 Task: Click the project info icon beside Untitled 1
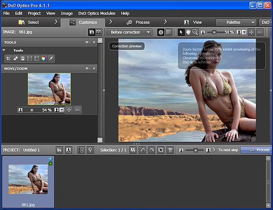(59, 150)
